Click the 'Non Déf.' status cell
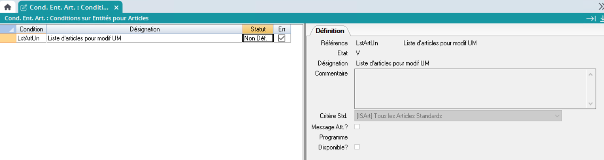The image size is (604, 160). (258, 38)
